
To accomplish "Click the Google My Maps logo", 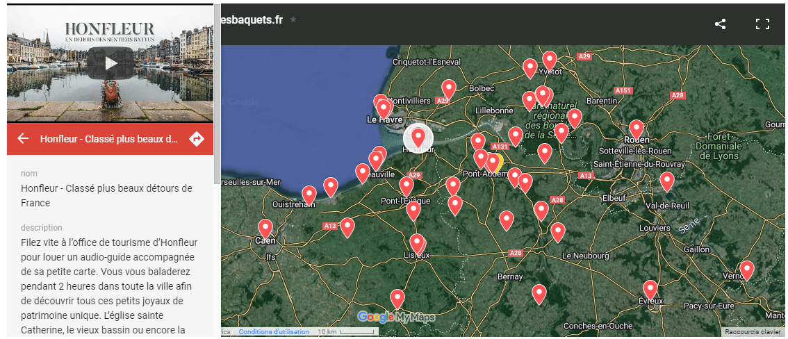I will [395, 317].
